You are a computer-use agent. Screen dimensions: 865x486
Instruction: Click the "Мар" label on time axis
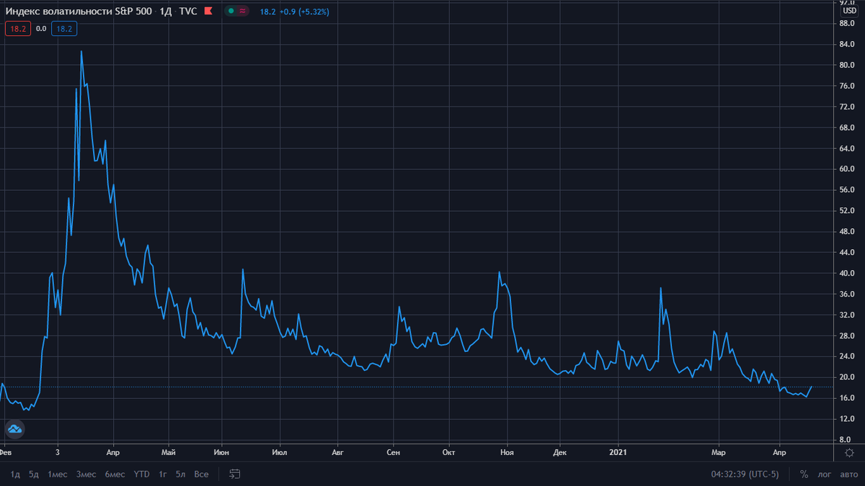click(x=719, y=453)
